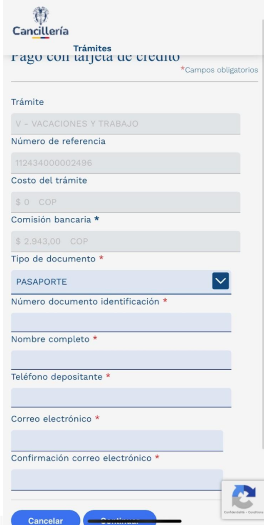Open the reCAPTCHA Conditions link
Image resolution: width=264 pixels, height=525 pixels.
[256, 513]
